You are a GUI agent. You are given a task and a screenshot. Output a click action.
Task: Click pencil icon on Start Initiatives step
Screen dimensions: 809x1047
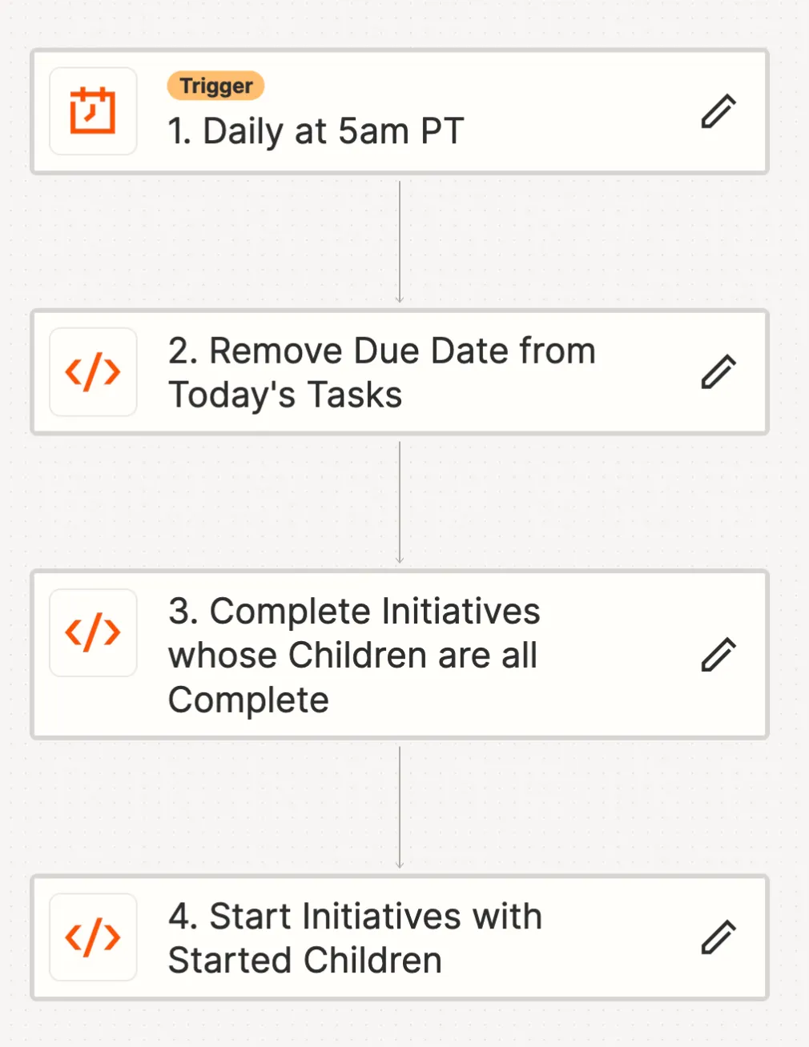[x=718, y=937]
